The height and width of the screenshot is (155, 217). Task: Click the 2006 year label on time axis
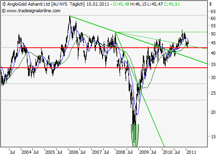(x=73, y=152)
